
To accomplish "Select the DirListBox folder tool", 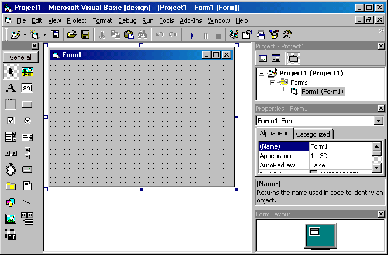I will 11,186.
